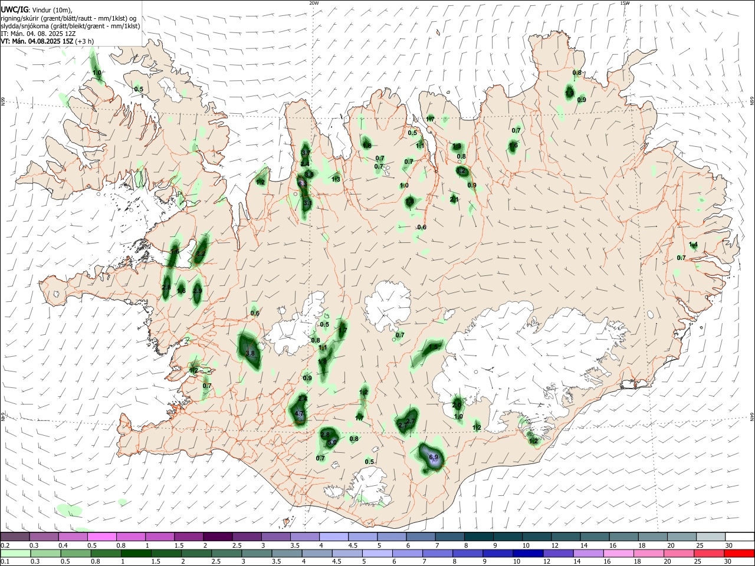Pick the white 30 swatch, upper legend row
This screenshot has width=755, height=566.
point(740,537)
